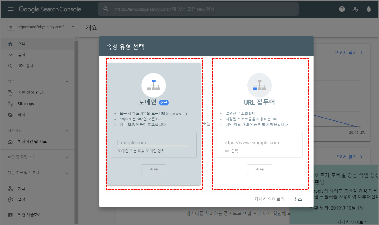Click the Google Search Console logo
379x225 pixels.
tap(50, 9)
